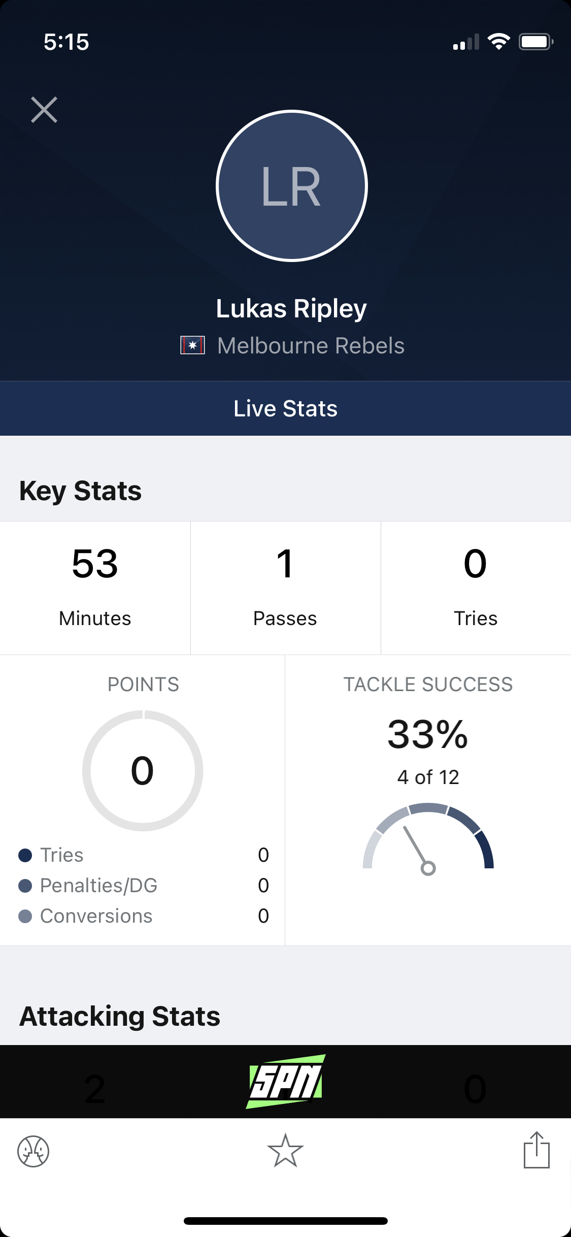The height and width of the screenshot is (1237, 571).
Task: Tap the battery icon in status bar
Action: pos(536,42)
